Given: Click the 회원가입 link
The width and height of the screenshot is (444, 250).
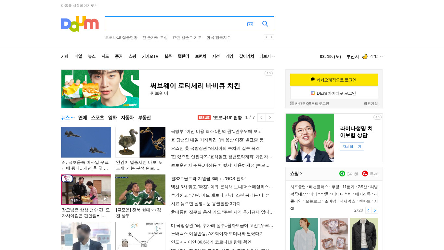Looking at the screenshot, I should (x=371, y=104).
